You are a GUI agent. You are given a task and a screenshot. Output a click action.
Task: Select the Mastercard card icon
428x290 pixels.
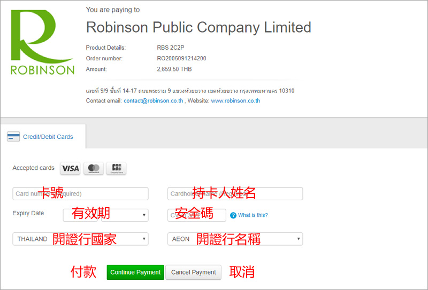click(x=94, y=169)
